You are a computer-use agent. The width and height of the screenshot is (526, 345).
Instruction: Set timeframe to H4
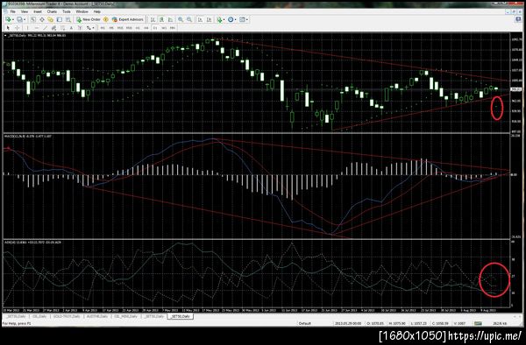pyautogui.click(x=146, y=28)
